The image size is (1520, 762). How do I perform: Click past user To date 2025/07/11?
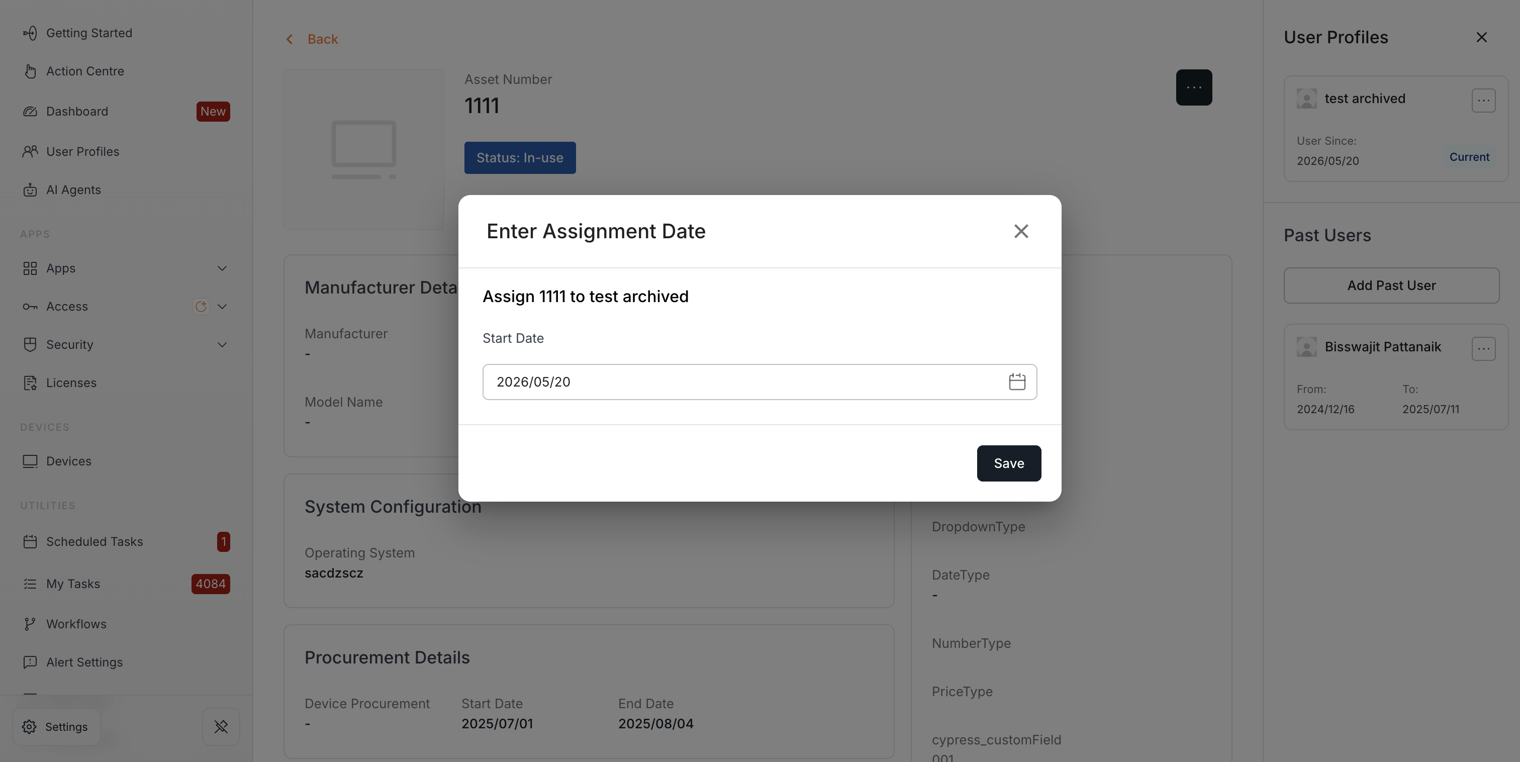pos(1431,409)
